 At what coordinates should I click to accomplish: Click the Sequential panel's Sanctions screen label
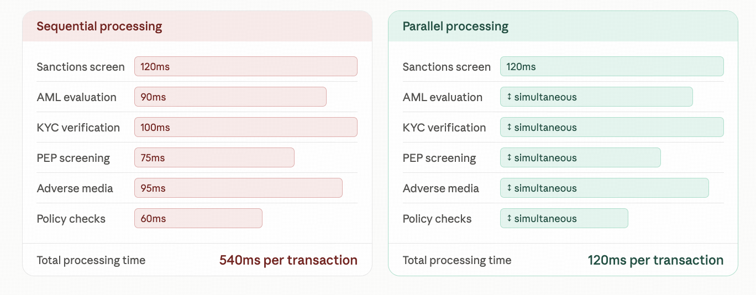pyautogui.click(x=81, y=67)
